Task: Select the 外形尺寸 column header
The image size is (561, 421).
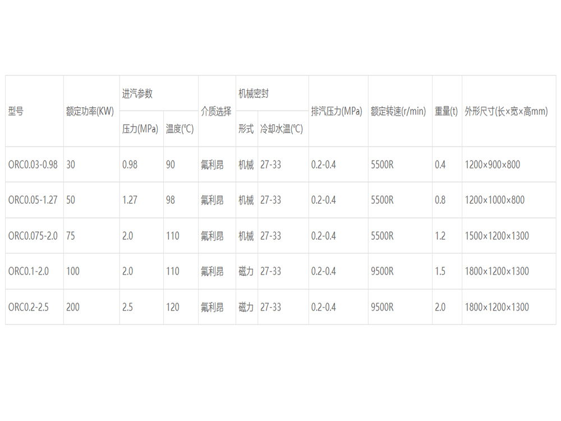Action: point(506,111)
